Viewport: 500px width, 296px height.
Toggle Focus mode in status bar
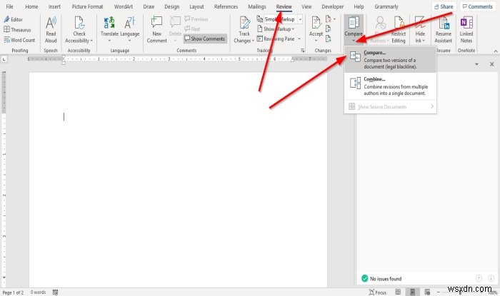(x=378, y=292)
